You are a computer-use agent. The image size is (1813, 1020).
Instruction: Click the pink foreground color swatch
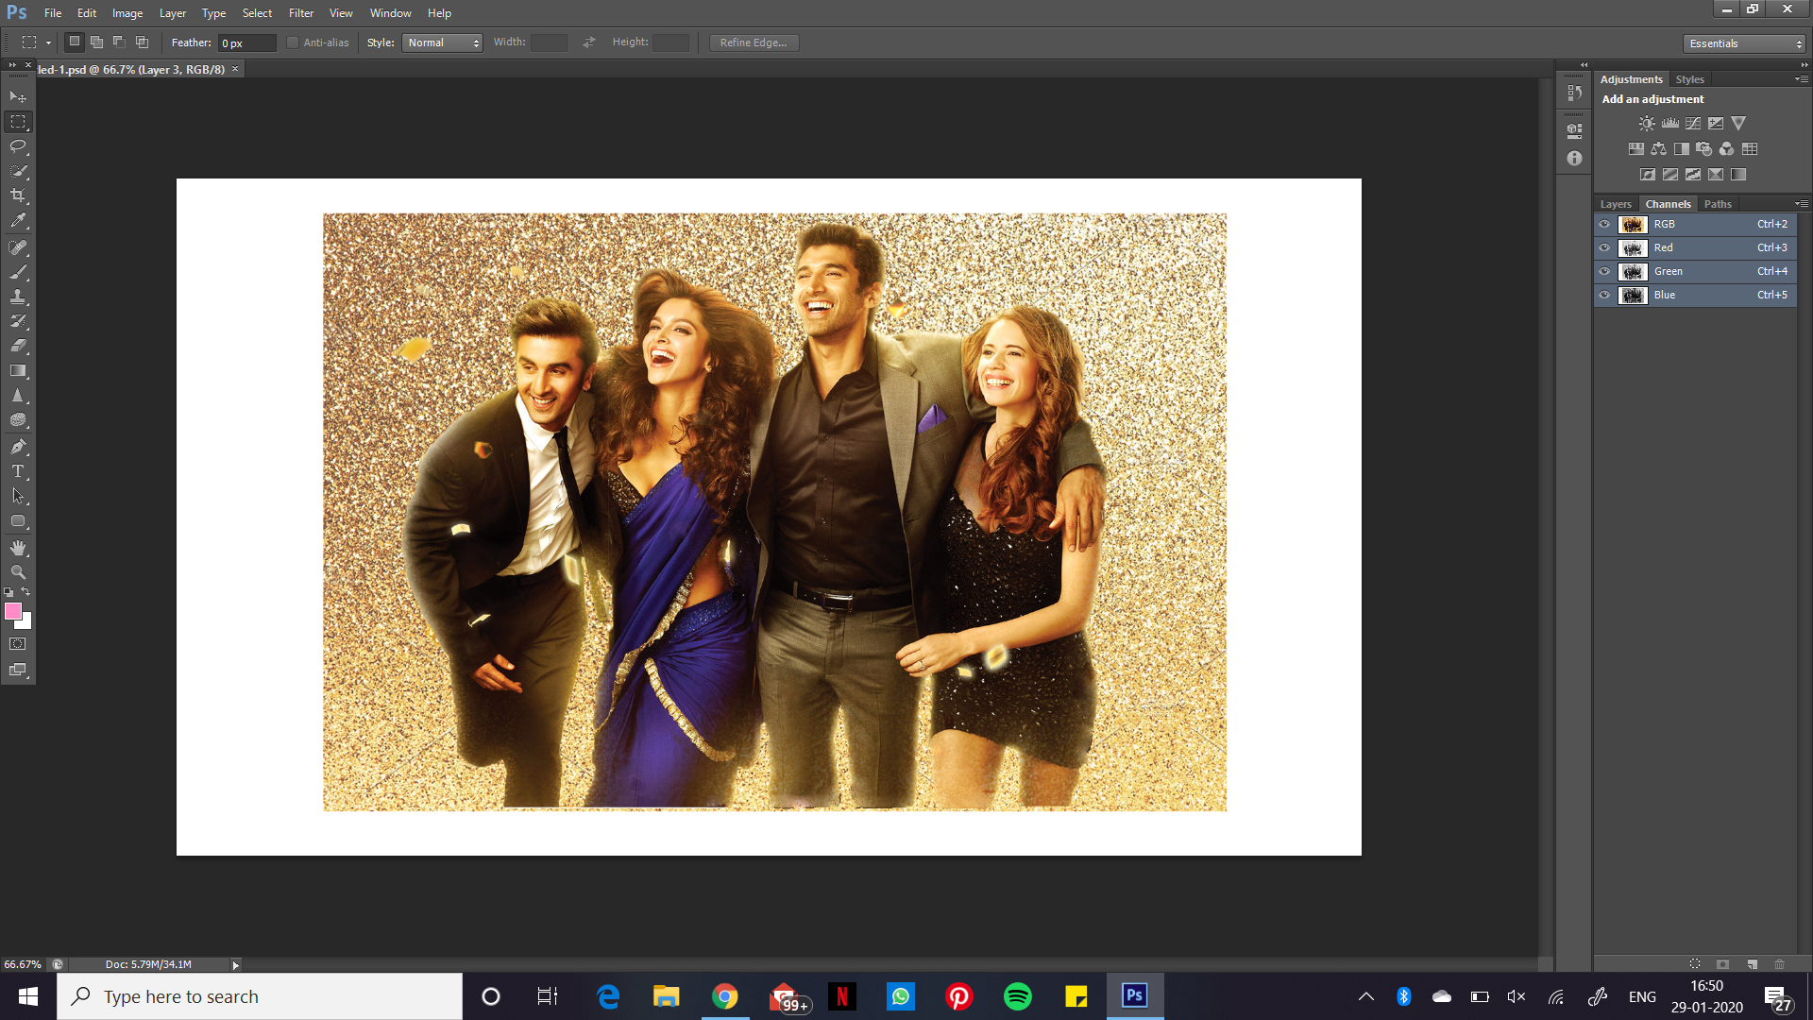click(x=13, y=612)
